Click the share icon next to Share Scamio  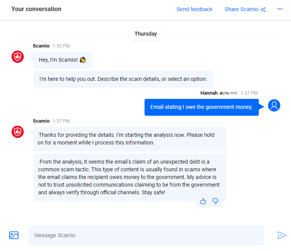(263, 10)
